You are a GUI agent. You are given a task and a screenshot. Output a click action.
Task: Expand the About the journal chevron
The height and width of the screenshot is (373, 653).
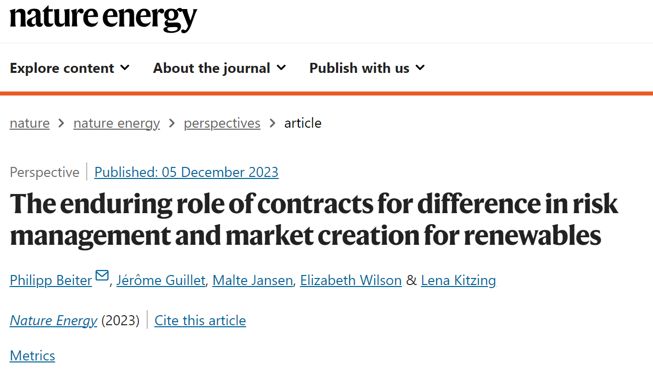click(281, 67)
